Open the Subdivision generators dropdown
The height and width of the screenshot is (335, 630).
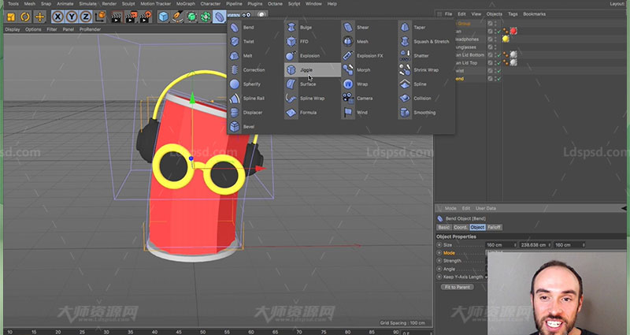(x=191, y=17)
